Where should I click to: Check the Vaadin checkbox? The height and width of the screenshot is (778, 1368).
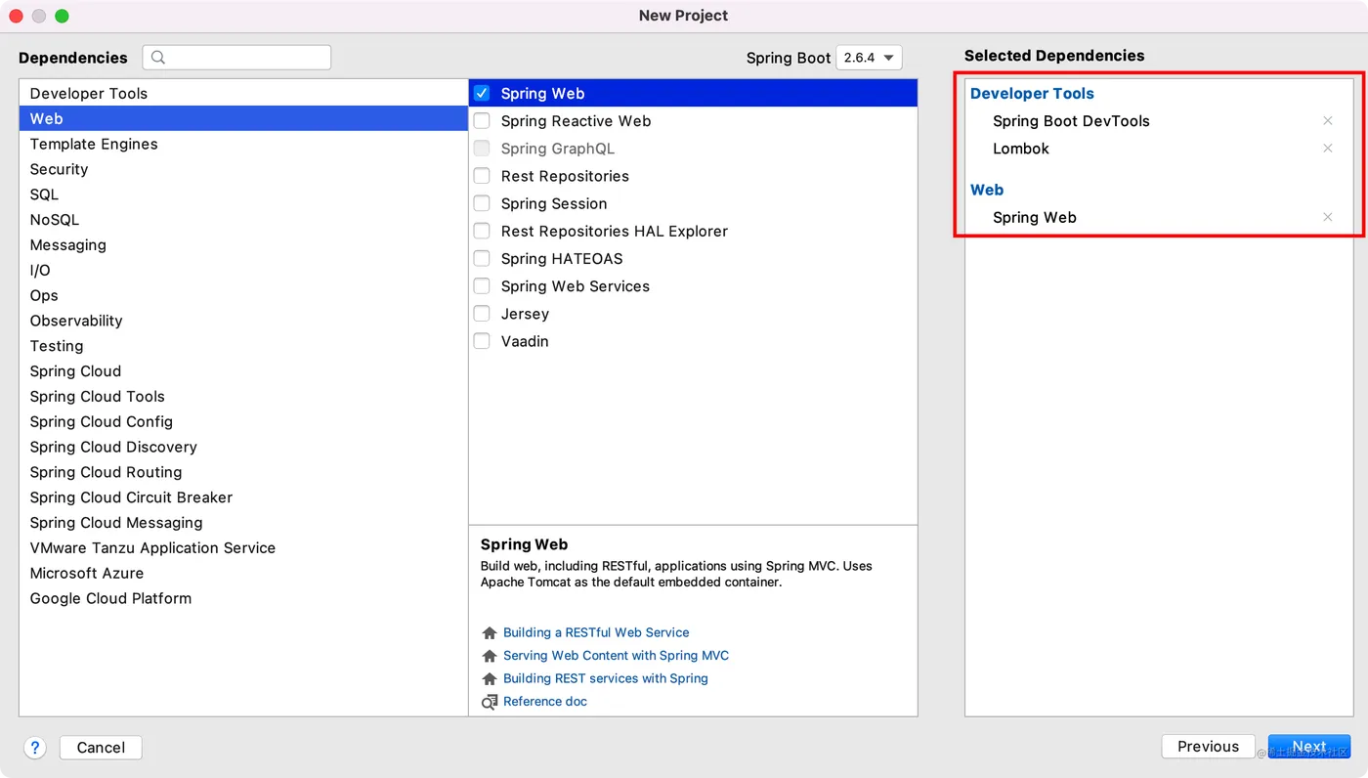[x=482, y=341]
